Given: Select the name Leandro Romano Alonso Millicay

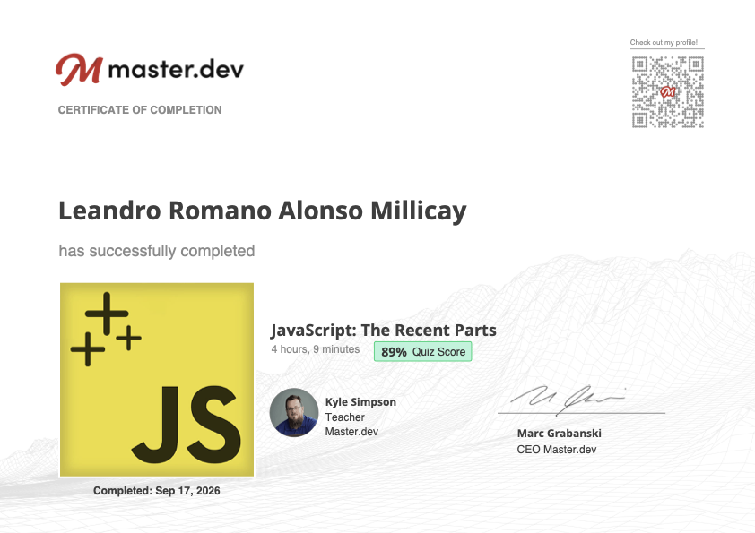Looking at the screenshot, I should click(263, 211).
